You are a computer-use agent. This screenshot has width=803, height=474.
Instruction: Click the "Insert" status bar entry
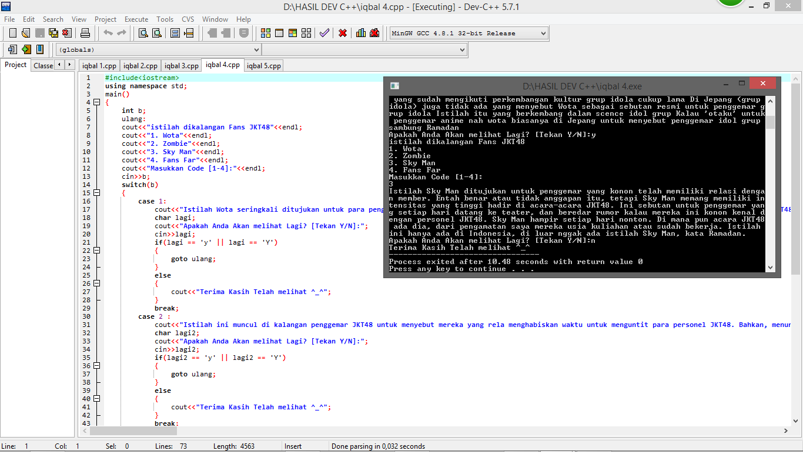(293, 446)
